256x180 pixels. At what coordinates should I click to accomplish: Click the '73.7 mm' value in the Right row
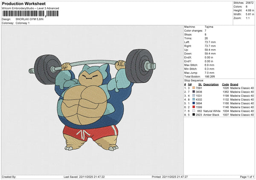pyautogui.click(x=210, y=46)
